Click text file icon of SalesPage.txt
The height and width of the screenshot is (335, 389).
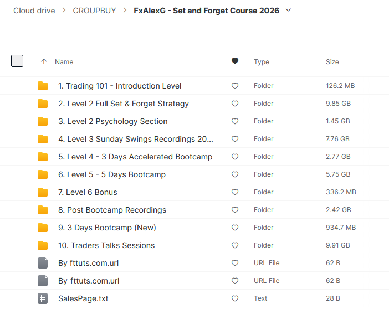pos(43,298)
